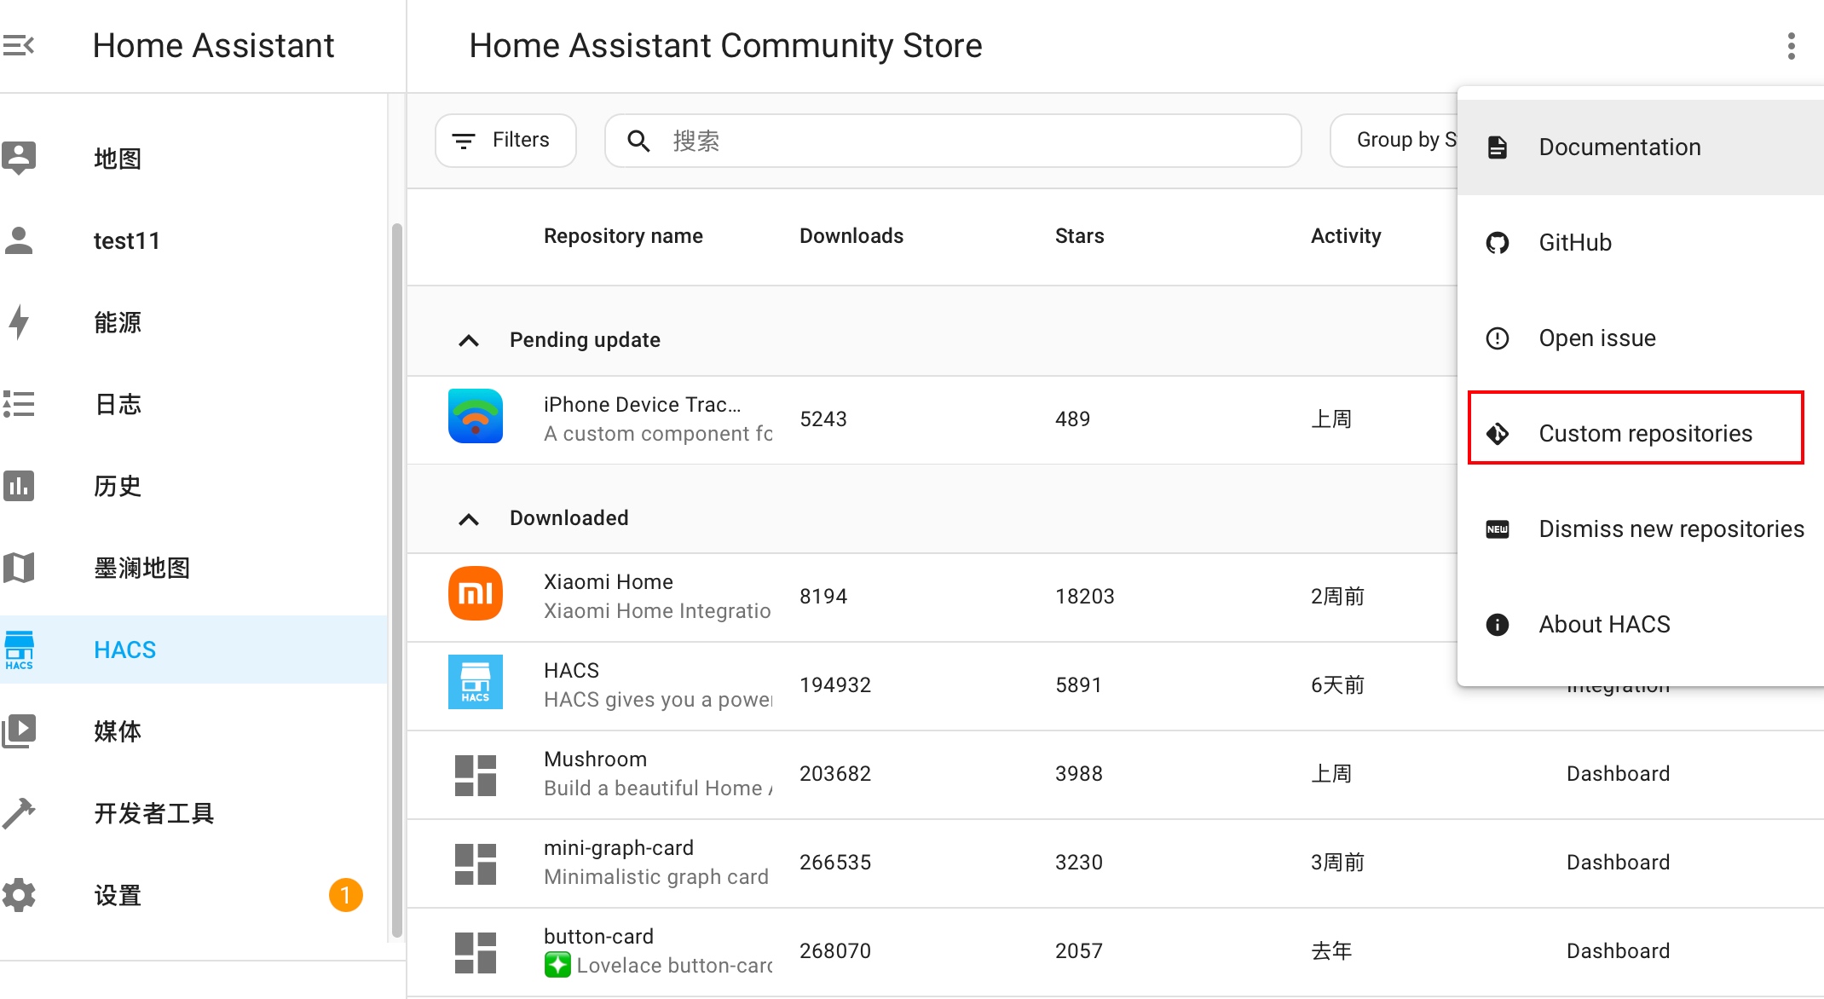Open the Group by dropdown

click(x=1398, y=141)
